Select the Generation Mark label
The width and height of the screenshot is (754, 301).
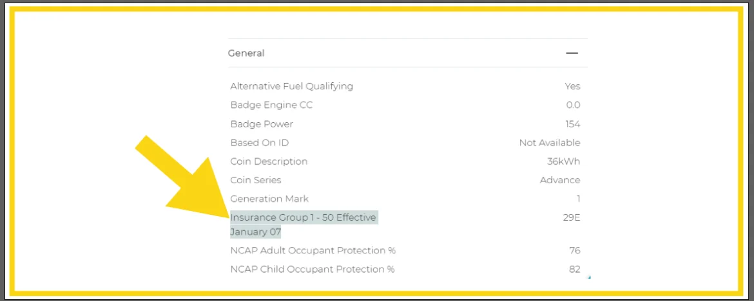coord(269,199)
